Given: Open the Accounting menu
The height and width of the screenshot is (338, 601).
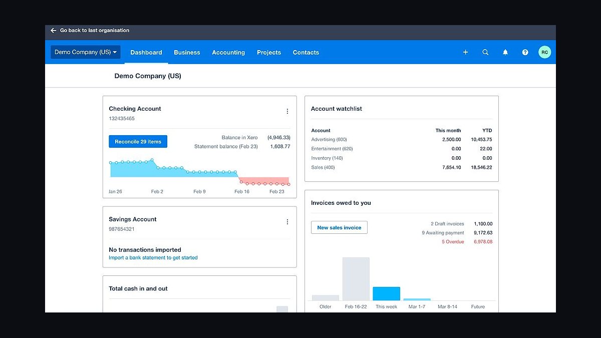Looking at the screenshot, I should pyautogui.click(x=228, y=52).
